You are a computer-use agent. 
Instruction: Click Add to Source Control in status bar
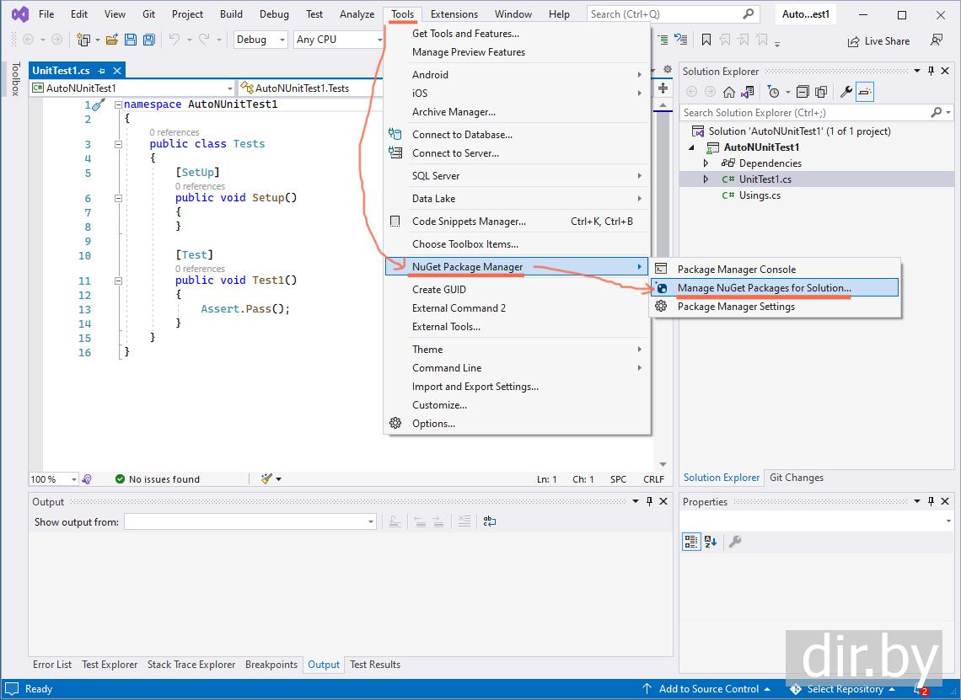(708, 689)
